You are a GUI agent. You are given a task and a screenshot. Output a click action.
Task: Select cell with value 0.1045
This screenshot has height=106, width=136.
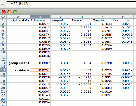pyautogui.click(x=123, y=42)
